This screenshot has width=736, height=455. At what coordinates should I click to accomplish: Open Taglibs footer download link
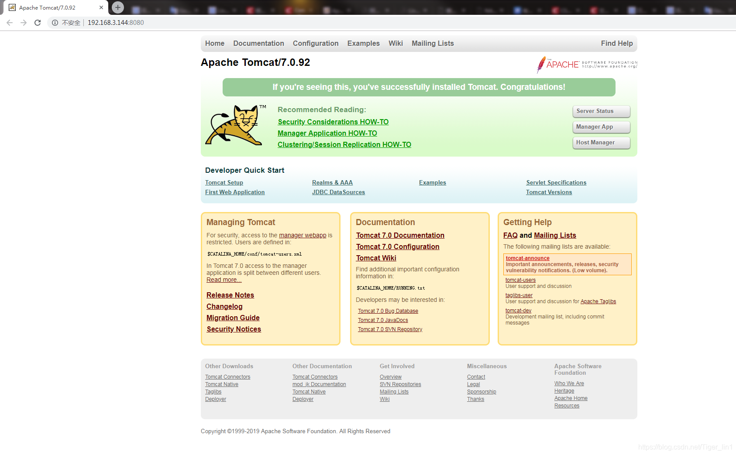point(213,392)
